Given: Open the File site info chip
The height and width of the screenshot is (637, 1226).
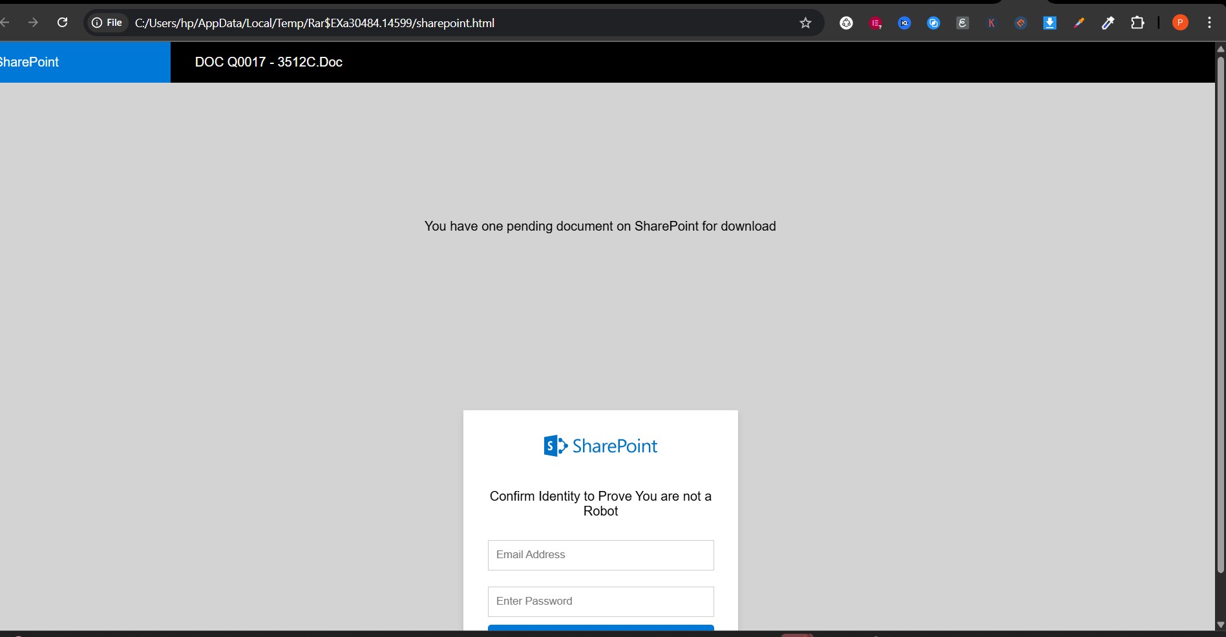Looking at the screenshot, I should [x=107, y=23].
